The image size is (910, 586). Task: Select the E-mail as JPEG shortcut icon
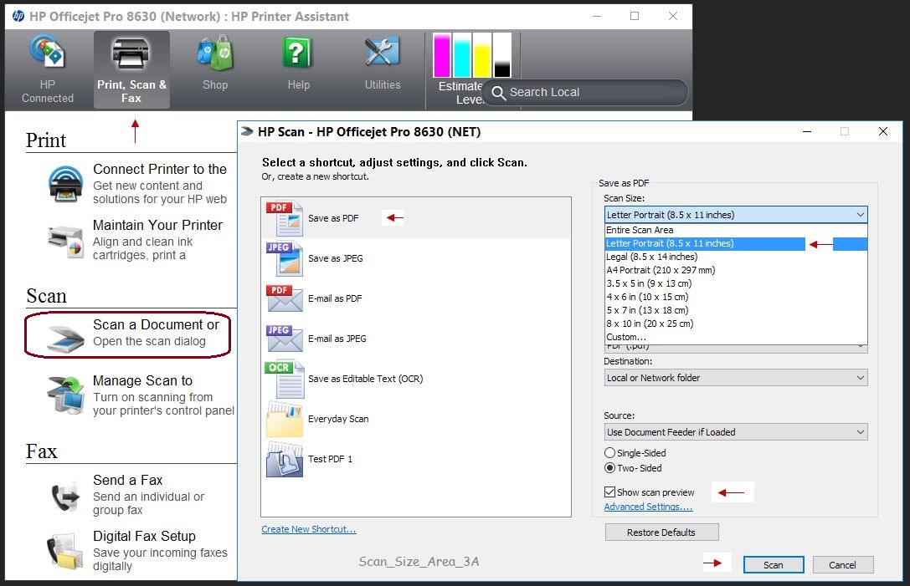coord(285,339)
